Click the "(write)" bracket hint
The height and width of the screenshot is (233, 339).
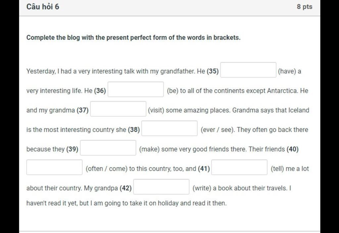click(202, 188)
